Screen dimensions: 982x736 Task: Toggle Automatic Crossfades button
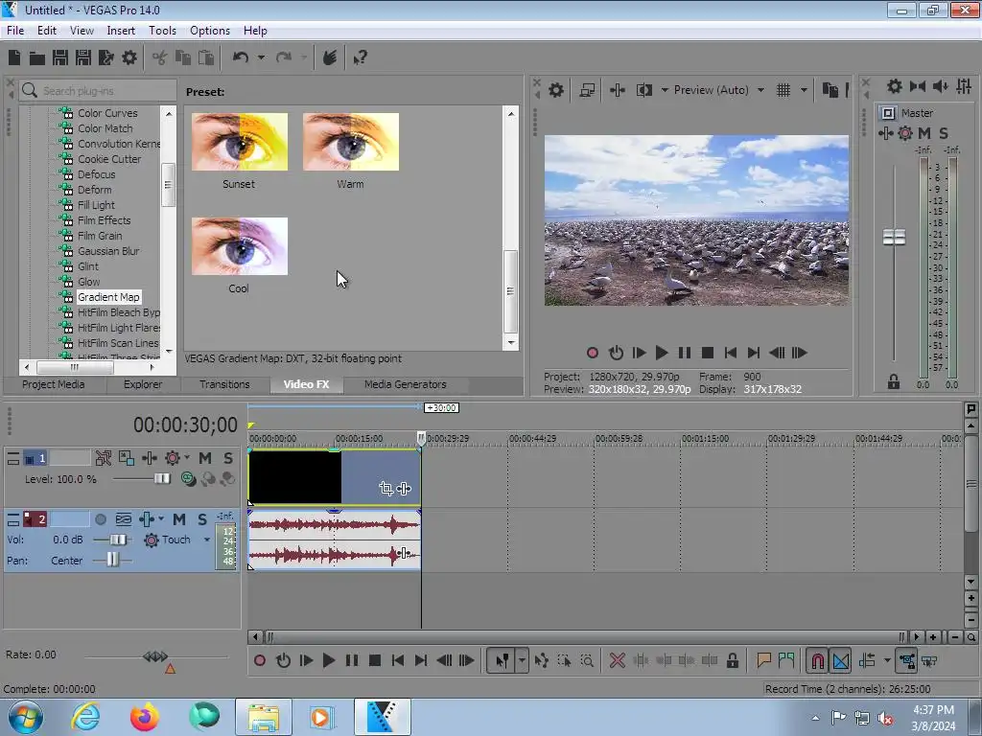(840, 660)
